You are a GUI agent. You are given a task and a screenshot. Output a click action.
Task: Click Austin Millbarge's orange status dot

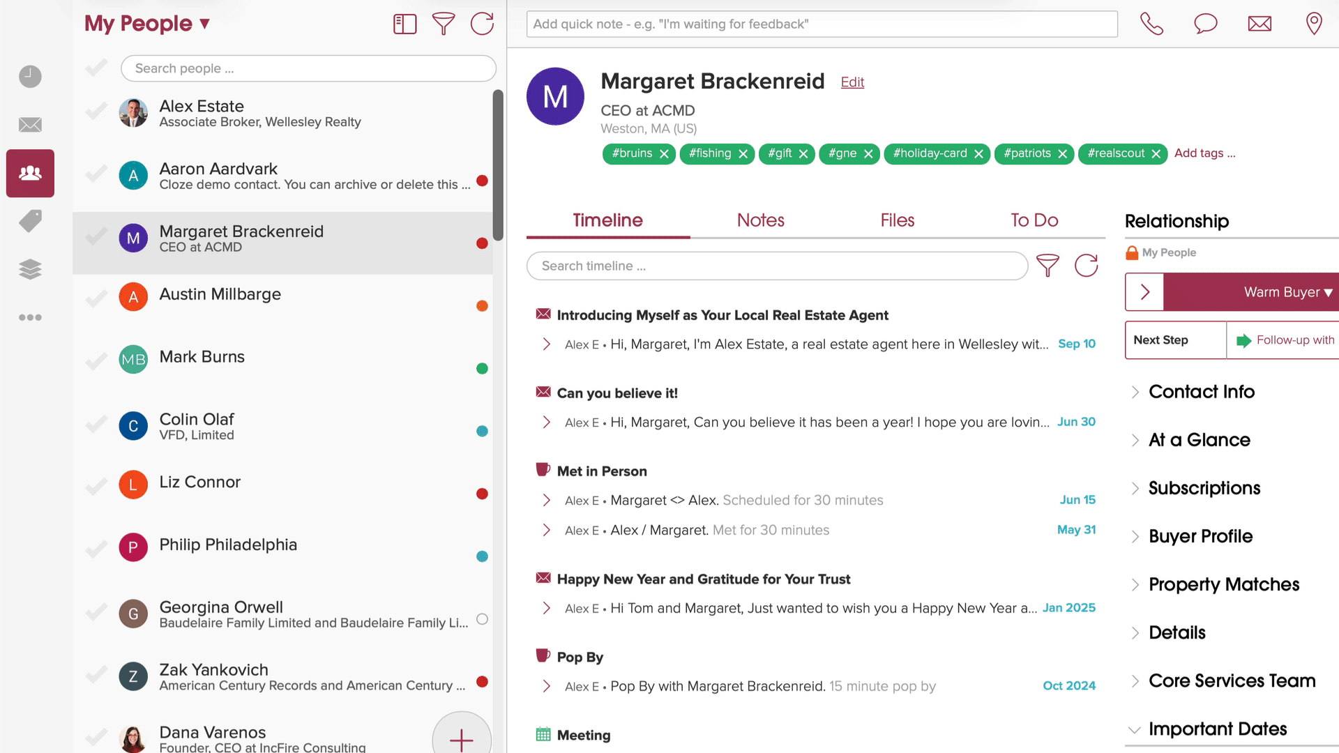pyautogui.click(x=482, y=306)
